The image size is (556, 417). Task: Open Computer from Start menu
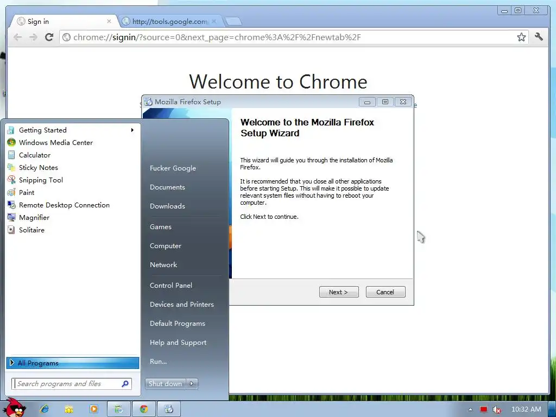(x=166, y=246)
